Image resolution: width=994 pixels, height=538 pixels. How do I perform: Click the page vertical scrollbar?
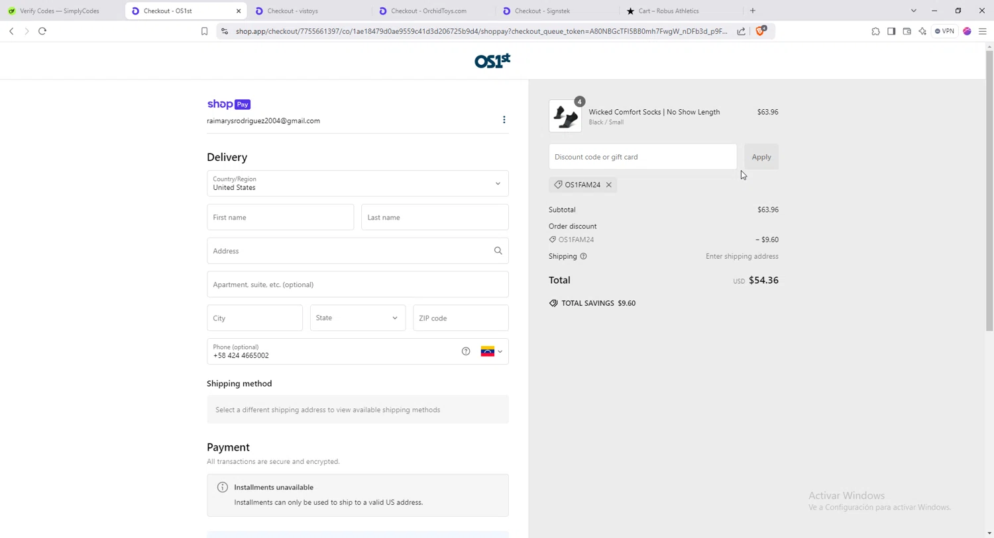click(x=989, y=191)
